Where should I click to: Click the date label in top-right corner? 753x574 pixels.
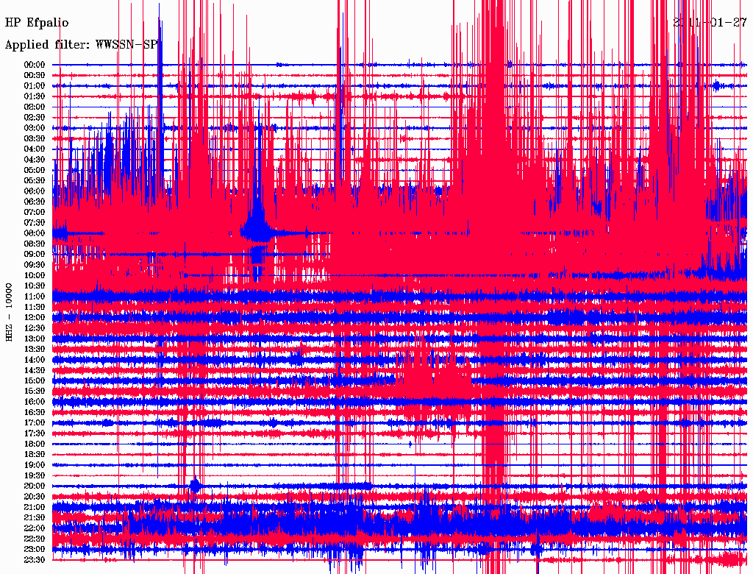[x=710, y=23]
